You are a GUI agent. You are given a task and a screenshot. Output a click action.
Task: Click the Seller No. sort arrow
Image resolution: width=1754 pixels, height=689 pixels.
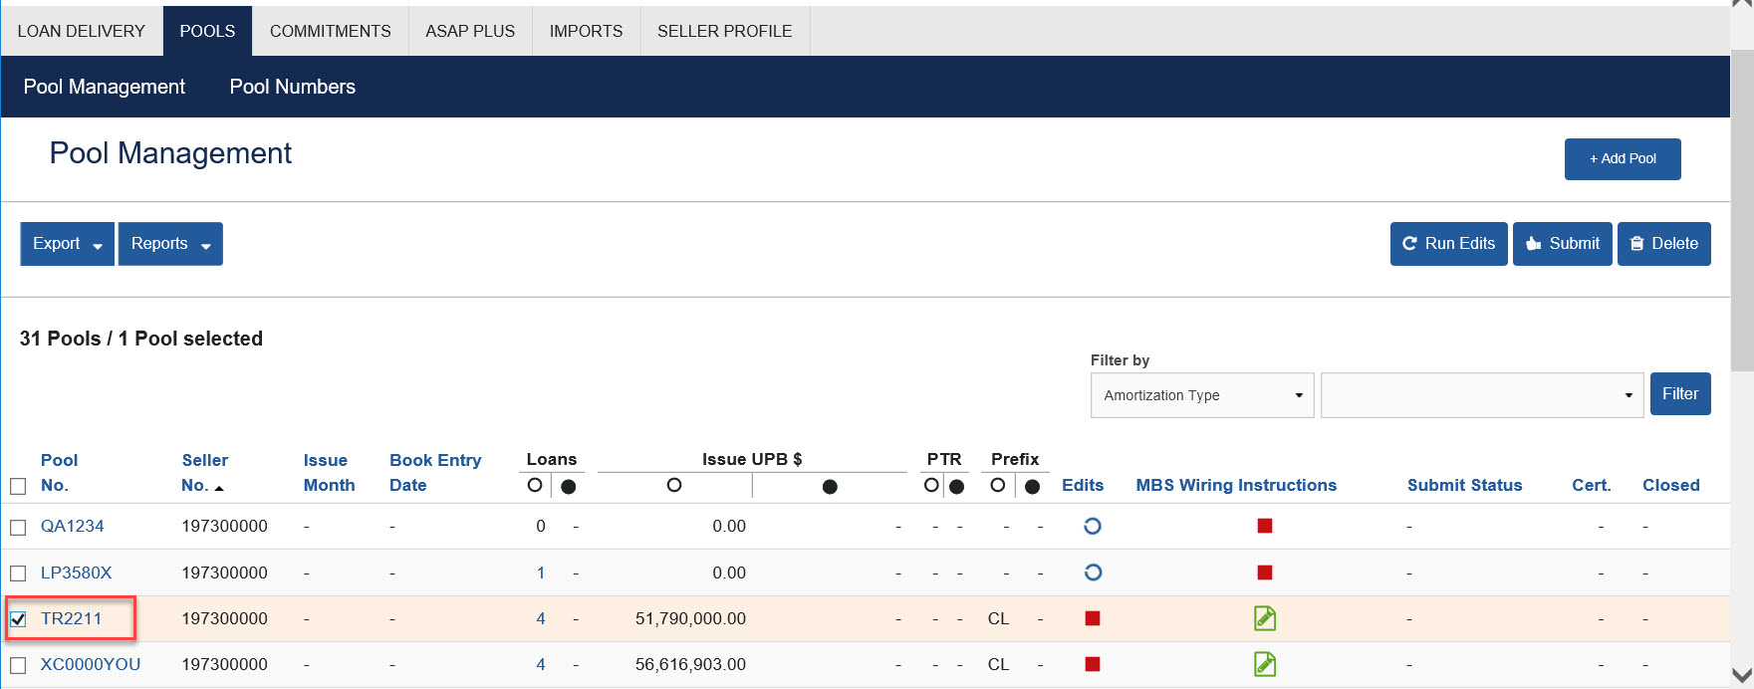click(x=219, y=488)
